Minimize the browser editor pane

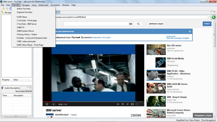(211, 12)
